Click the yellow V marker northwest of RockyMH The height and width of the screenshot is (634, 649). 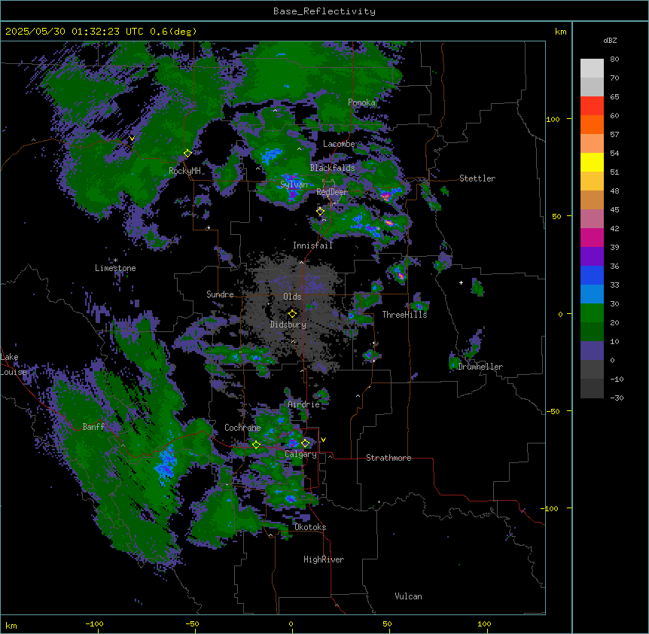click(x=132, y=139)
